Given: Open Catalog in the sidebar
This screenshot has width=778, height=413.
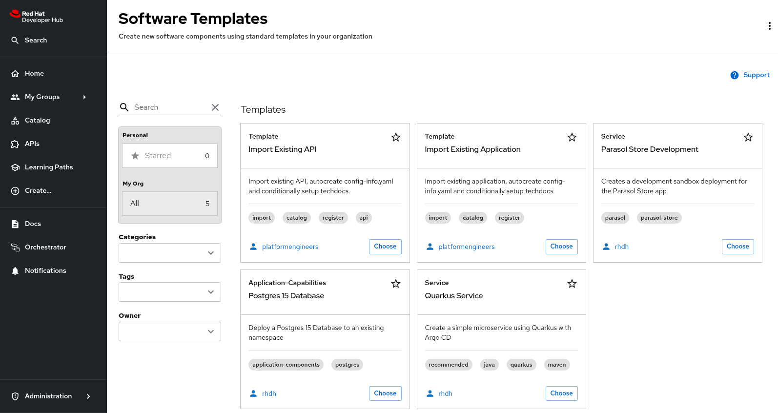Looking at the screenshot, I should click(53, 120).
